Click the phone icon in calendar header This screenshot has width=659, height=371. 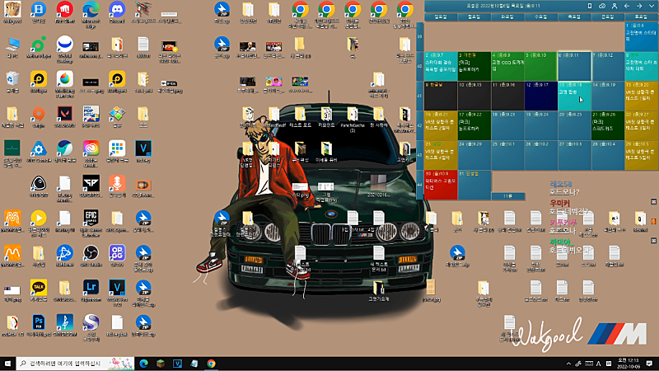click(x=588, y=6)
